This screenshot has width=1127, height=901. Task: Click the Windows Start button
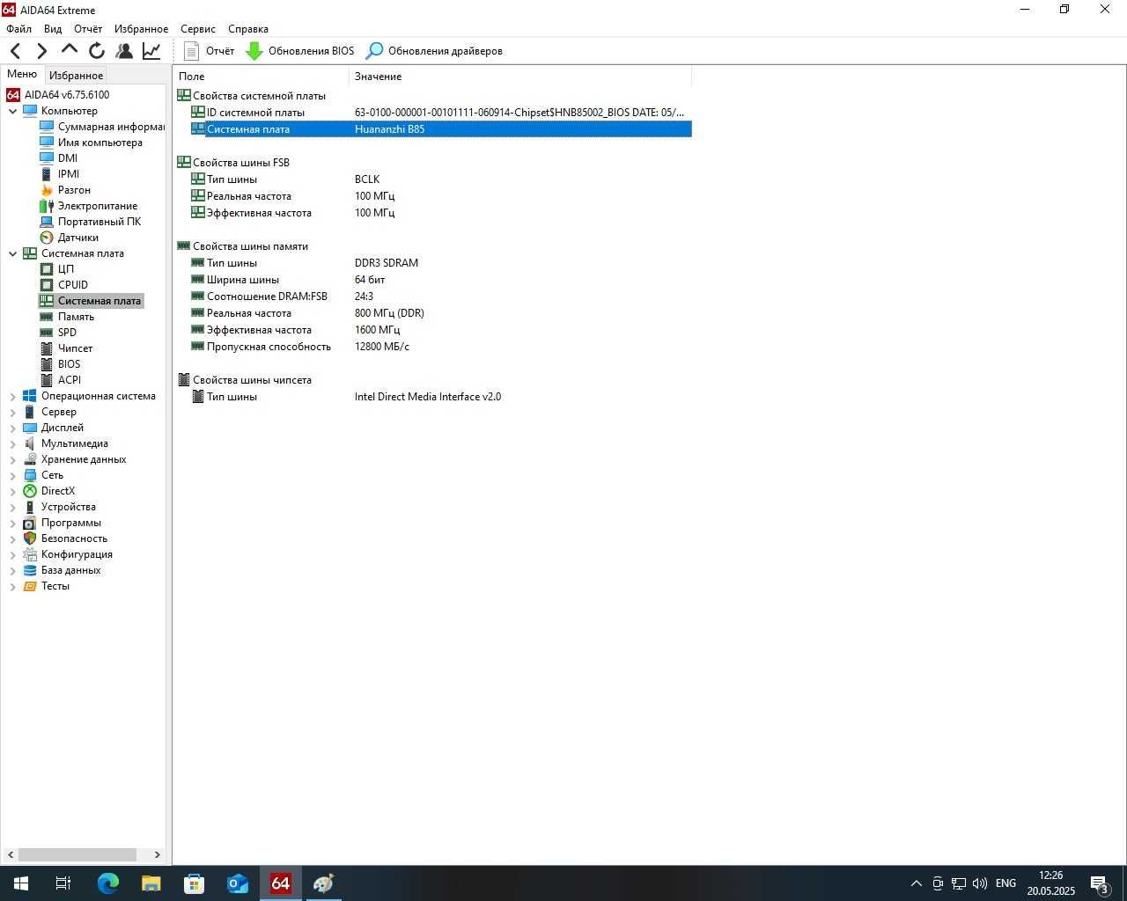21,883
